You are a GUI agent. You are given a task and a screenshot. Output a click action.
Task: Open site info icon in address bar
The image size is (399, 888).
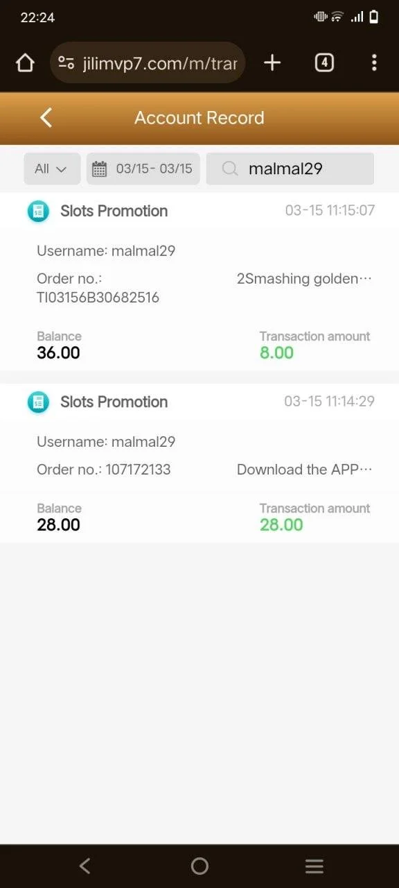pos(66,63)
